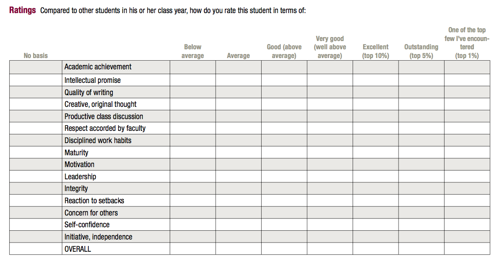The height and width of the screenshot is (260, 497).
Task: Check No basis for Respect accorded by faculty
Action: coord(36,128)
